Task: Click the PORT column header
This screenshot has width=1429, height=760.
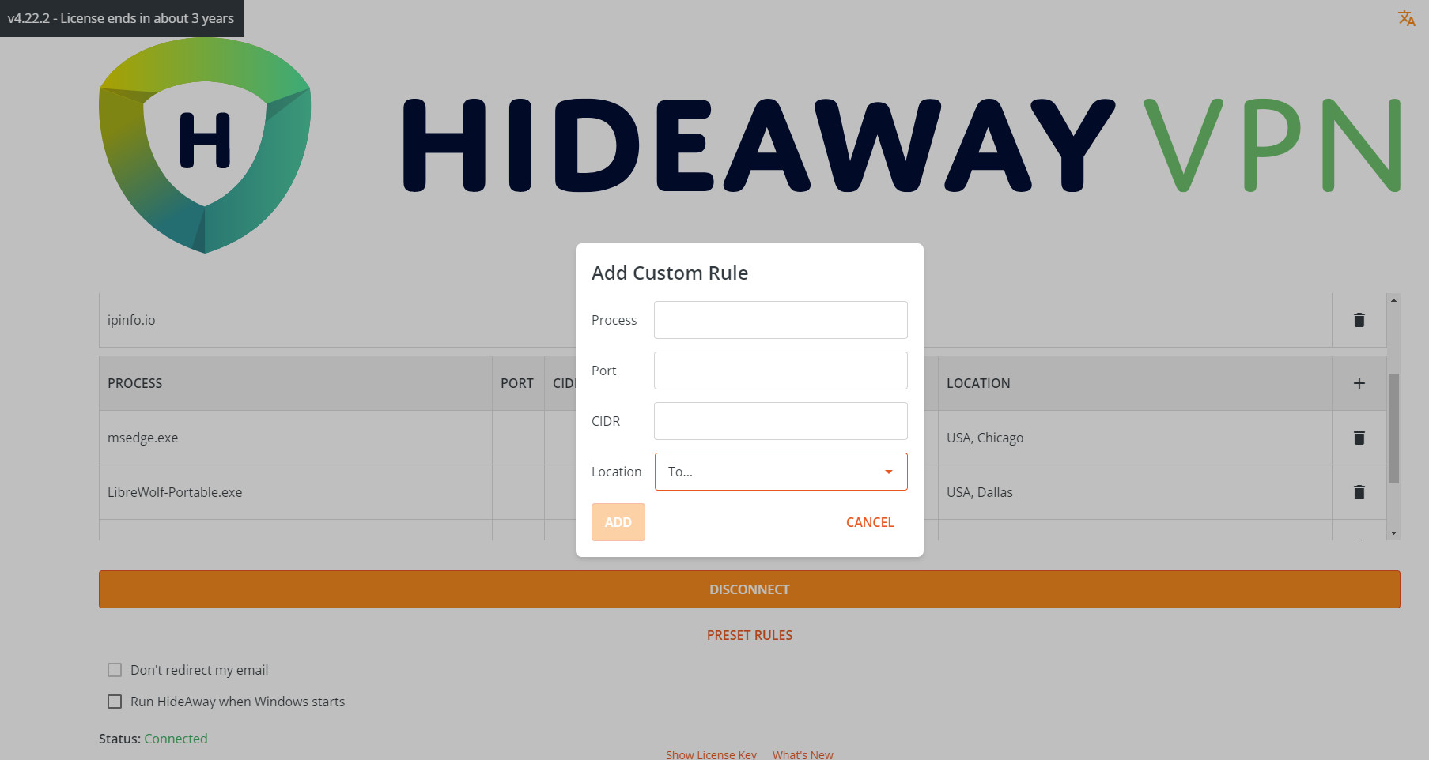Action: click(518, 383)
